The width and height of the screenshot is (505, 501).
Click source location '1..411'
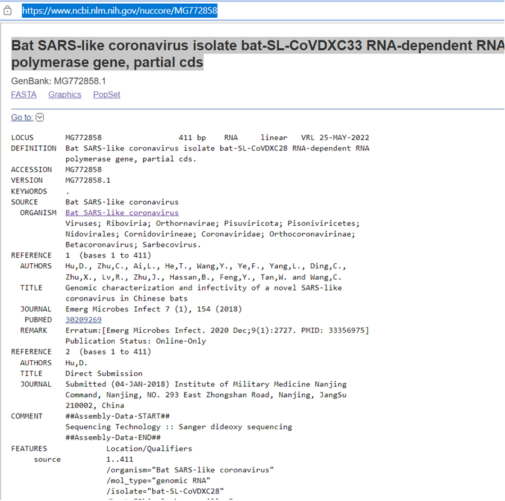pyautogui.click(x=120, y=459)
